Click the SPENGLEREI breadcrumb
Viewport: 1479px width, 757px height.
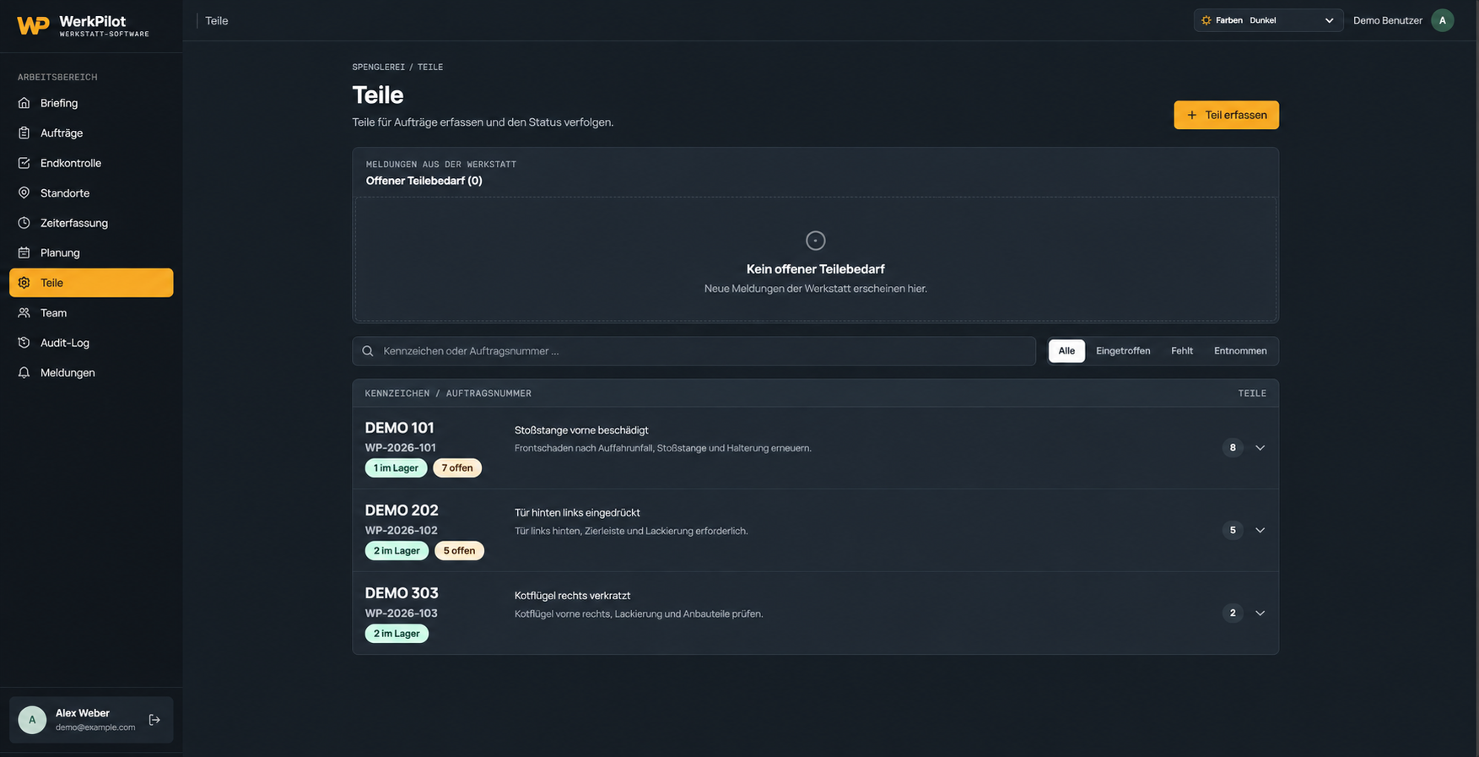tap(378, 67)
